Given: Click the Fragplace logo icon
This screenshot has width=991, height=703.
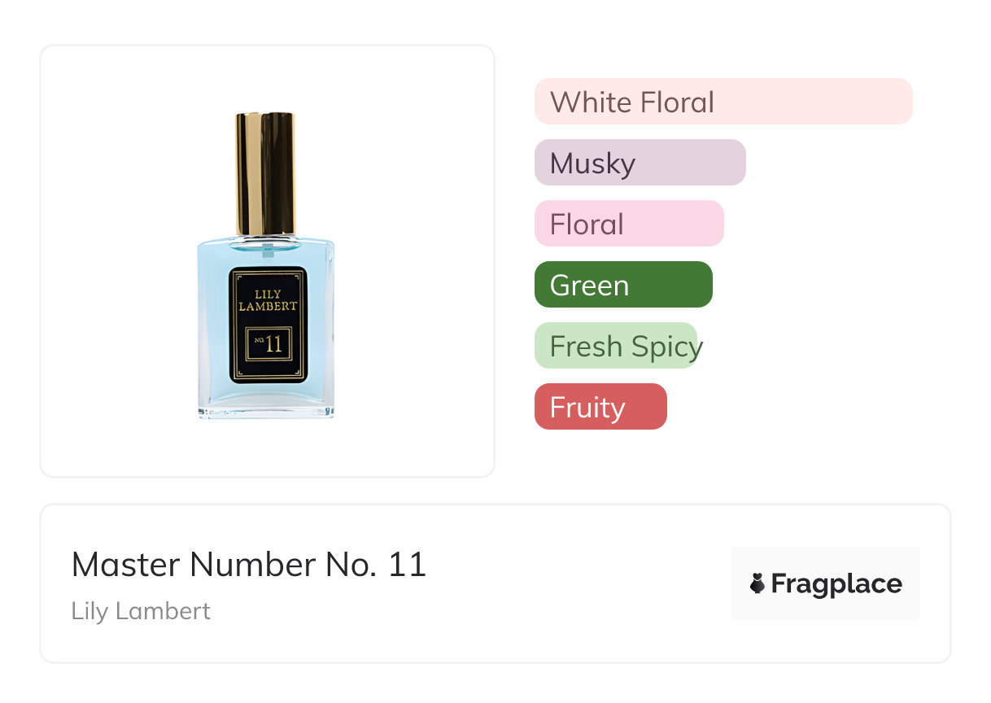Looking at the screenshot, I should click(757, 583).
